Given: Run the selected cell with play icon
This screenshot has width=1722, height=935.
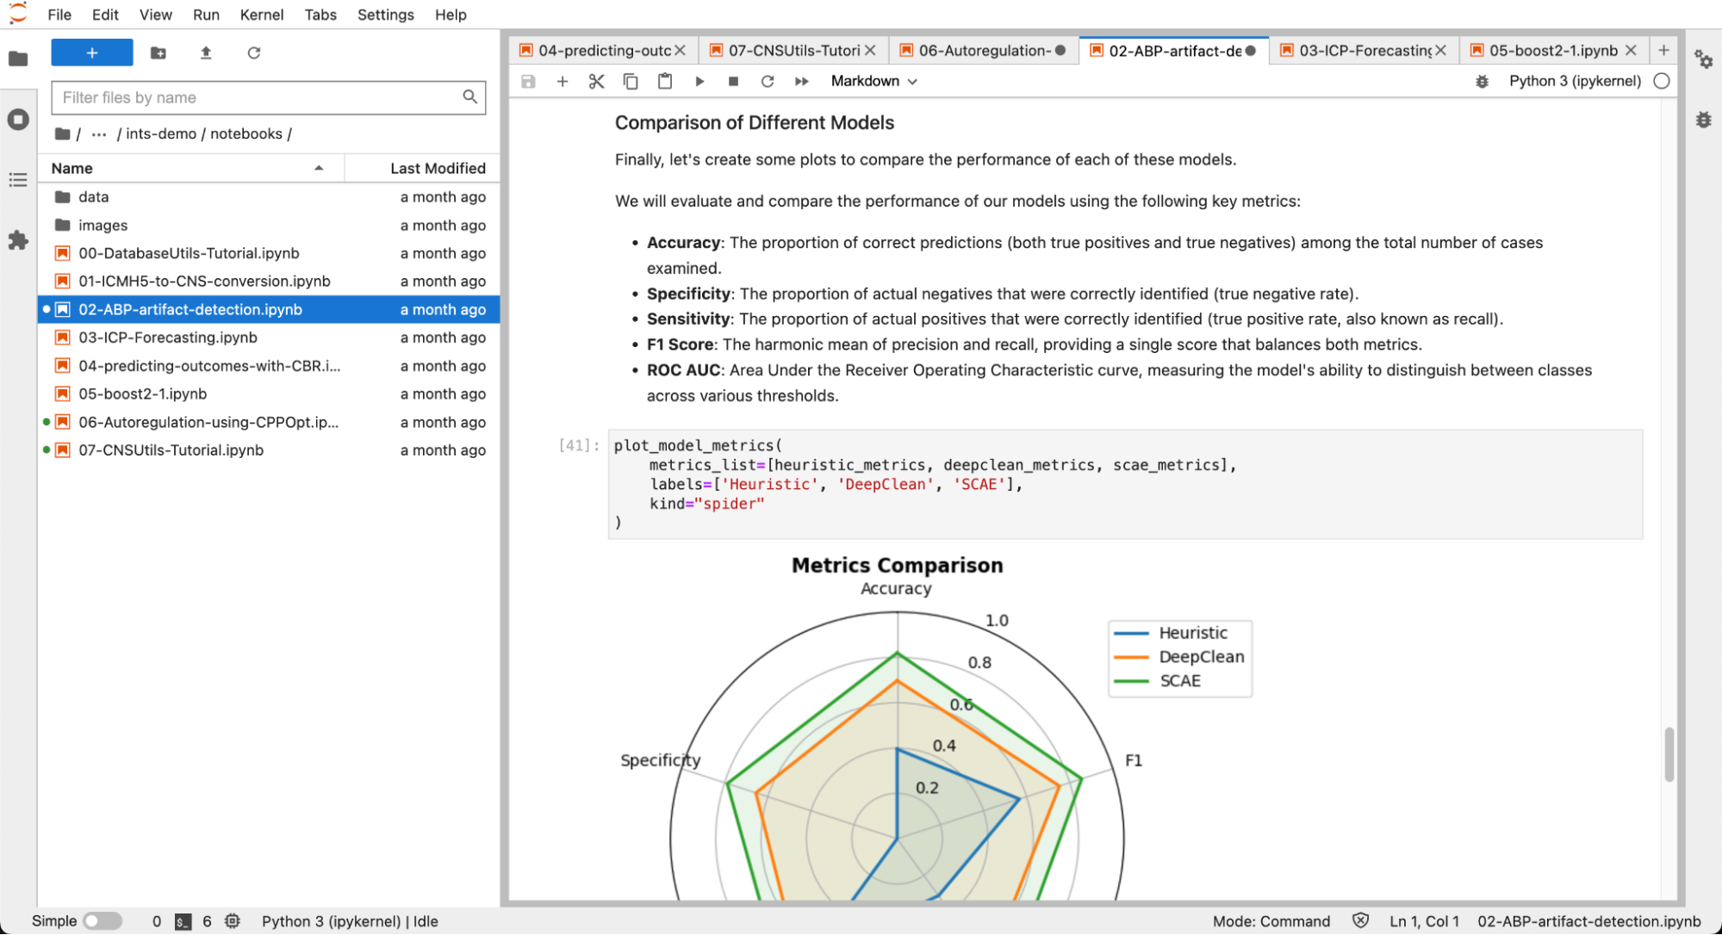Looking at the screenshot, I should coord(699,81).
